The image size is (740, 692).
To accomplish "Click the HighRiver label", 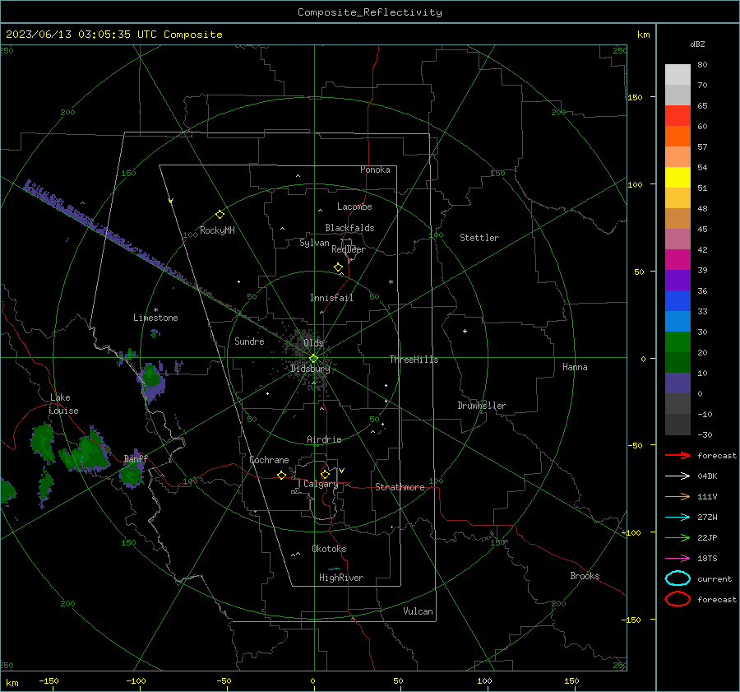I will coord(341,578).
